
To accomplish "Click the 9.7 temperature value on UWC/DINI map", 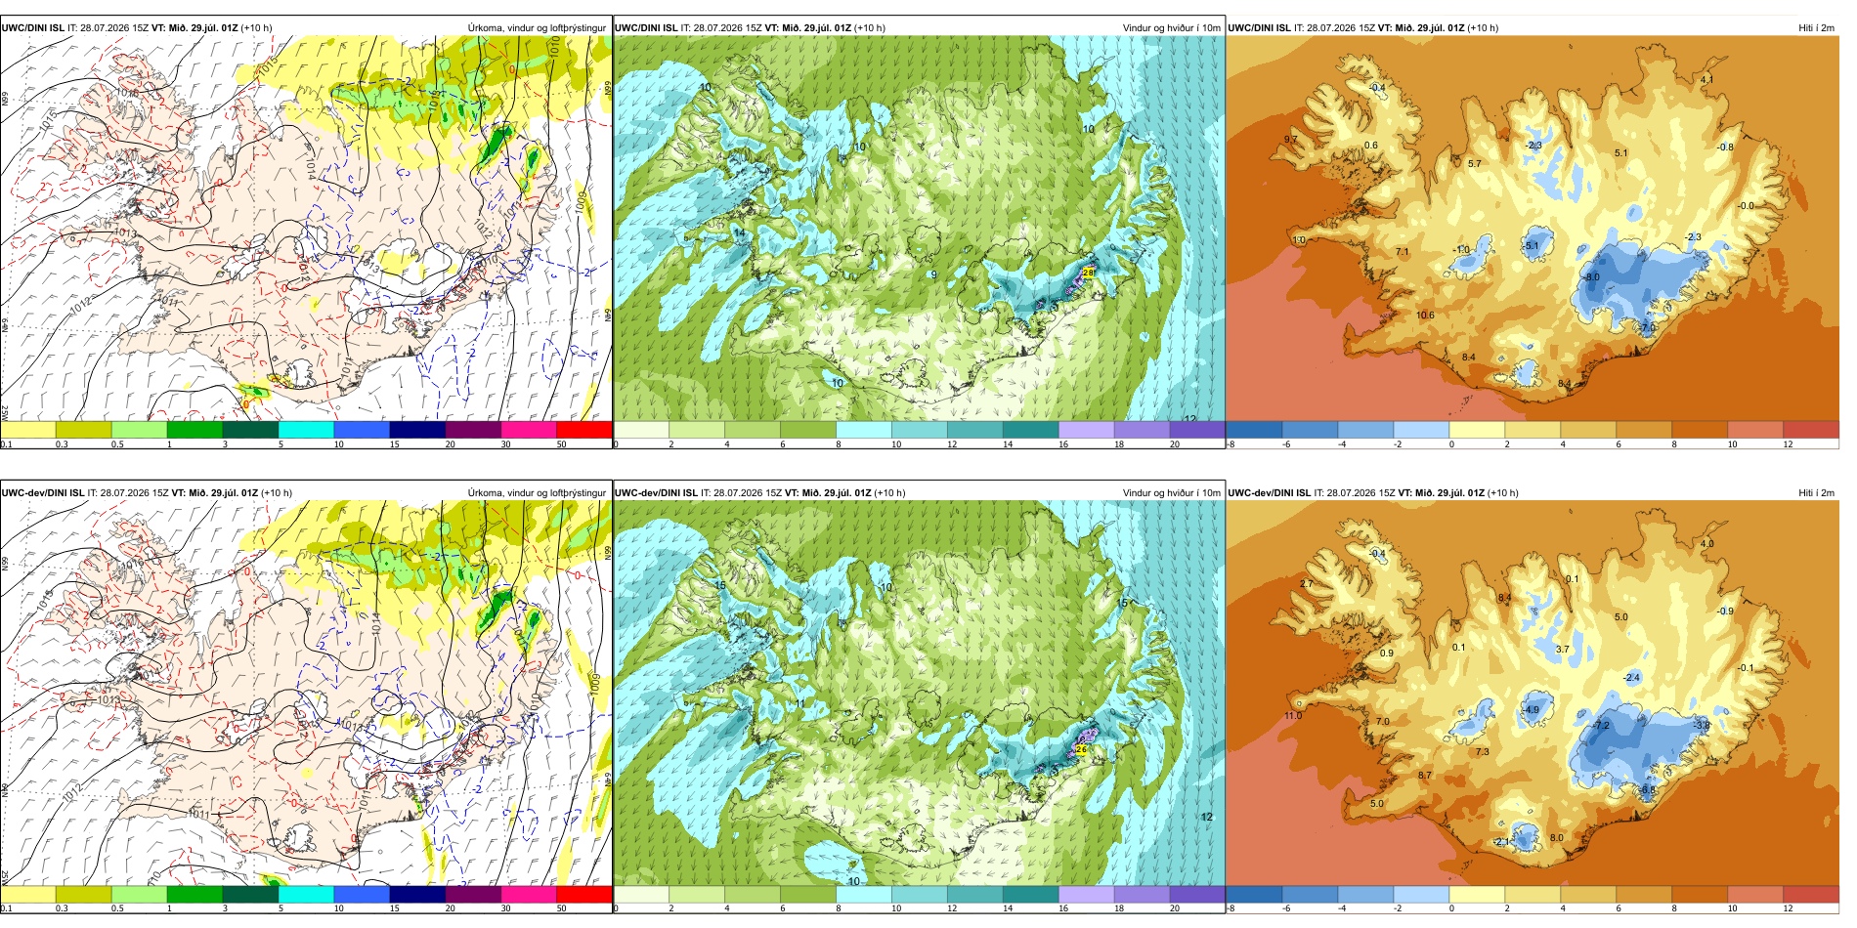I will (x=1290, y=140).
